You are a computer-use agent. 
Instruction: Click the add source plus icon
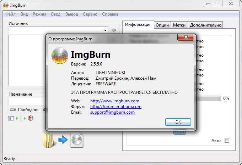(x=114, y=30)
